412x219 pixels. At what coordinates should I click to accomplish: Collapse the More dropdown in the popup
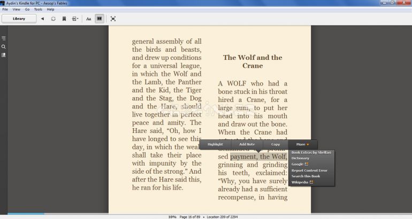pyautogui.click(x=303, y=145)
